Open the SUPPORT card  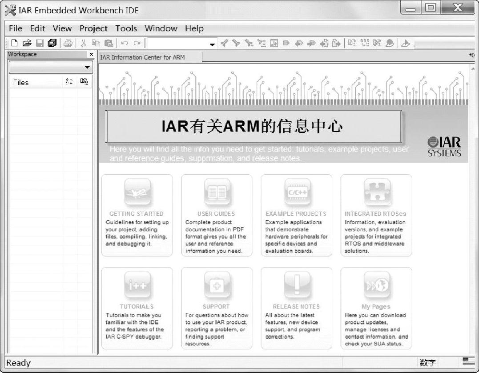click(217, 308)
